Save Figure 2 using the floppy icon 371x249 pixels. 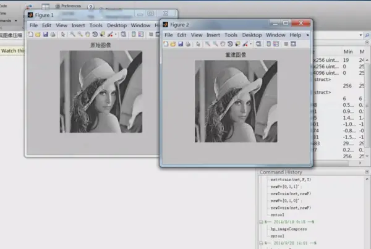(x=181, y=44)
